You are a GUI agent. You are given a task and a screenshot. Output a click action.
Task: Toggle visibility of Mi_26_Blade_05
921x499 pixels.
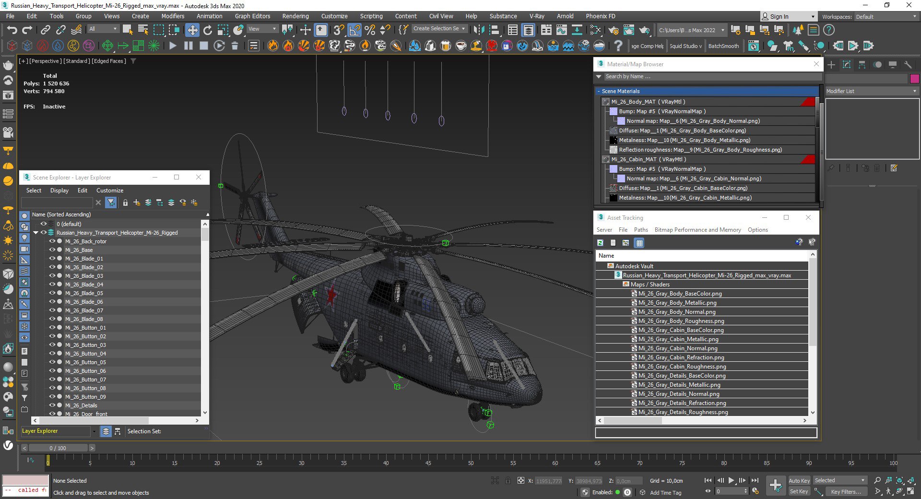point(52,293)
